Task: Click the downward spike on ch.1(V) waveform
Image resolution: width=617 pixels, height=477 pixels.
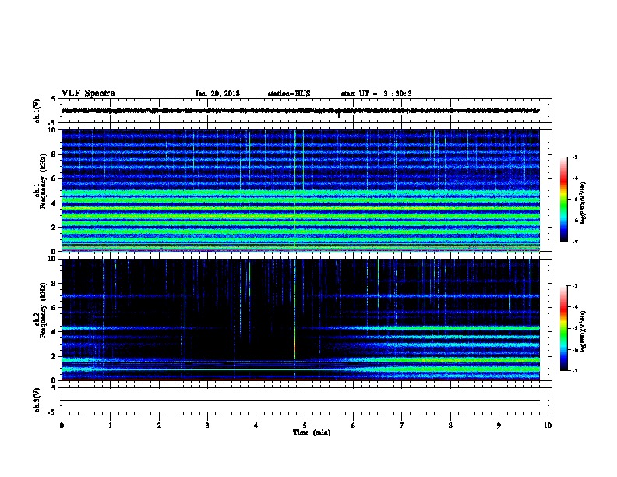Action: pos(338,115)
